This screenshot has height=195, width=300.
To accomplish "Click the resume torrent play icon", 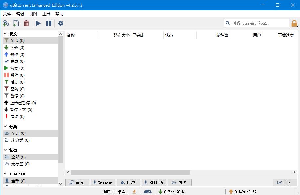I will [x=38, y=23].
